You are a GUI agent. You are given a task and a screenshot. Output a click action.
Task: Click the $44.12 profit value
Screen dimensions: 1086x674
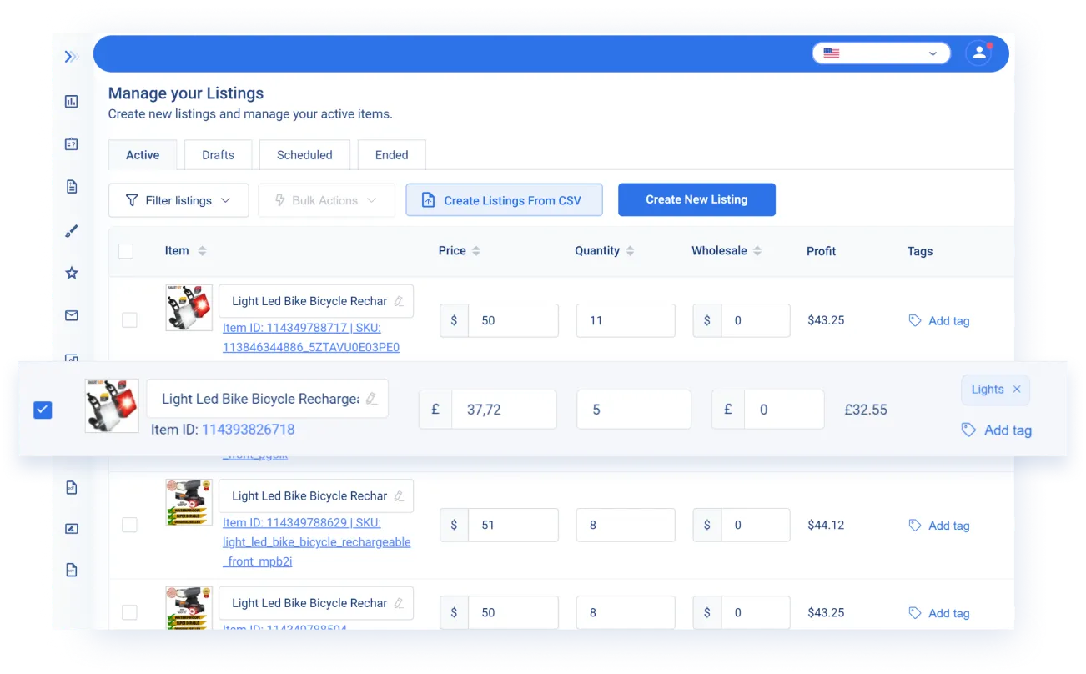pos(826,526)
